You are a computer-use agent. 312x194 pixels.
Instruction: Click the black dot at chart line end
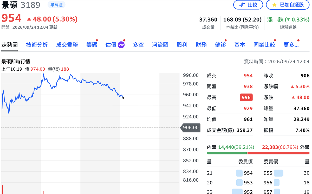coord(123,98)
